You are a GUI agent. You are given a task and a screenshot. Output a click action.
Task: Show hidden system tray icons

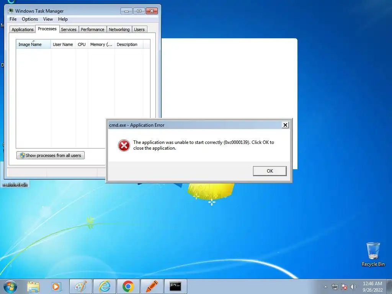coord(325,287)
